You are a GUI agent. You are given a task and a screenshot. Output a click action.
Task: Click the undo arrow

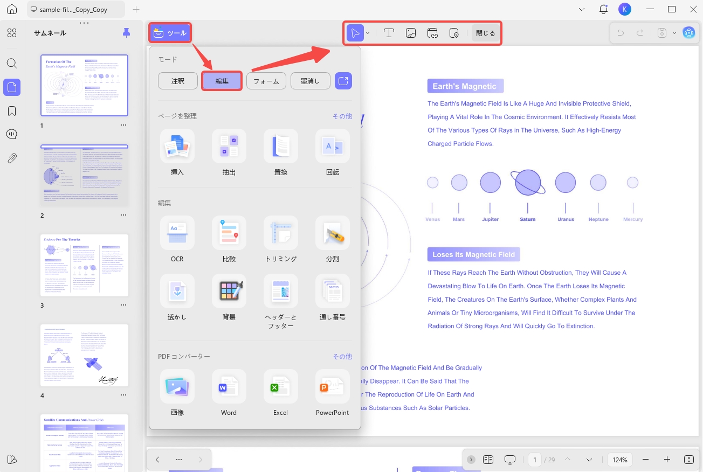tap(621, 33)
